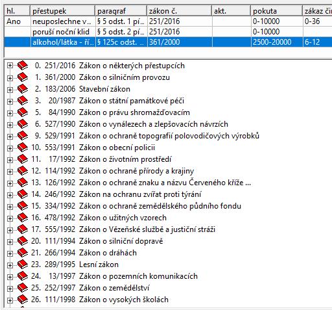Select the book icon for Zákon o obecní policii
This screenshot has height=310, width=332.
tap(23, 148)
